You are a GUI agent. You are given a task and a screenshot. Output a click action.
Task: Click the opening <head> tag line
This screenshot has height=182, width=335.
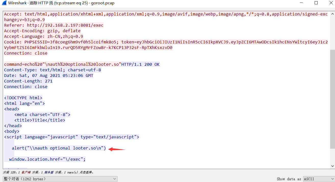pyautogui.click(x=12, y=109)
